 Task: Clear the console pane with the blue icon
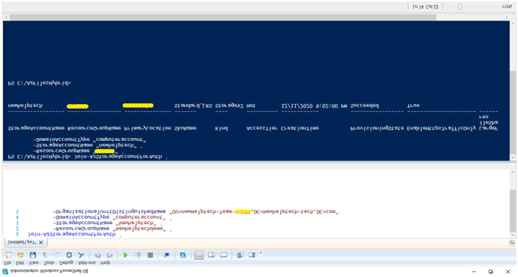pos(81,255)
